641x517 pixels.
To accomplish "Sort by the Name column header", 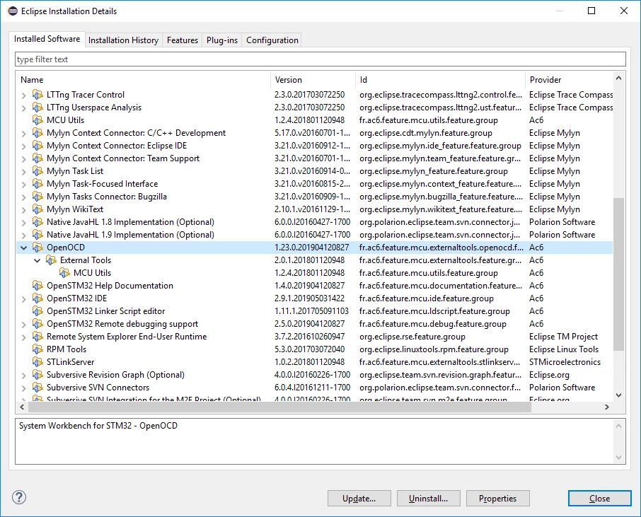I will [x=143, y=80].
